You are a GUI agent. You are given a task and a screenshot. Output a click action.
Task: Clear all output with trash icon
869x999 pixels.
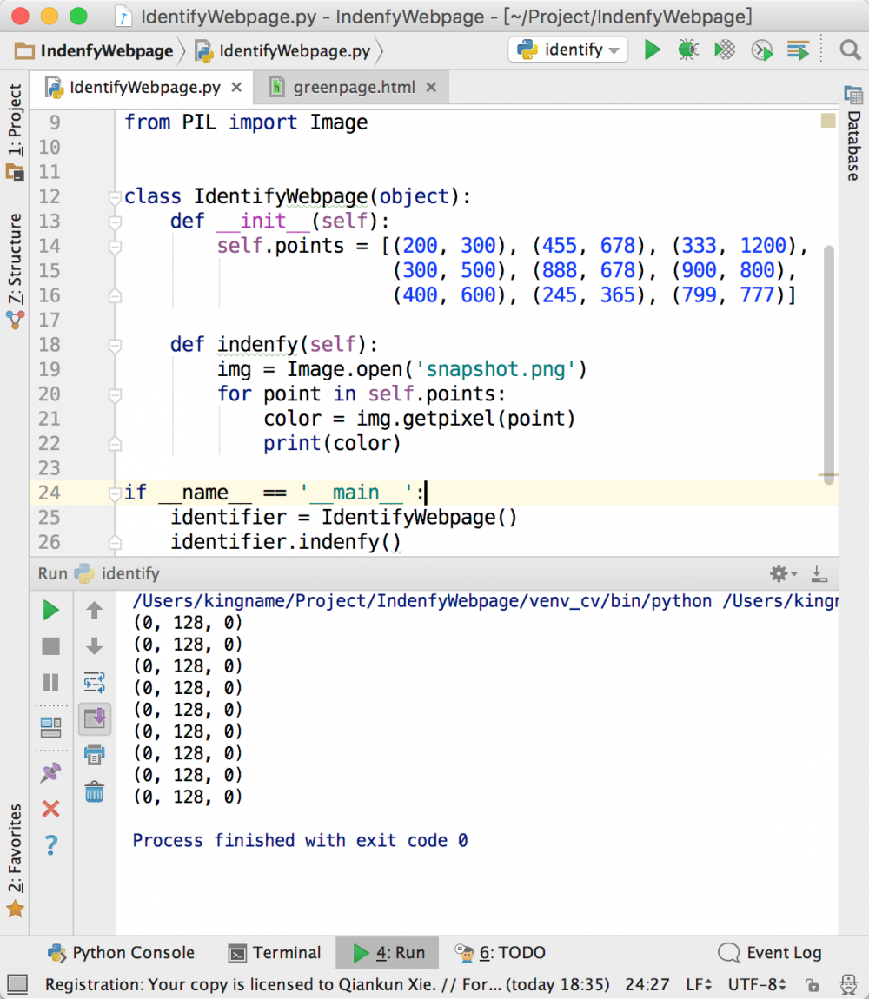(x=95, y=791)
